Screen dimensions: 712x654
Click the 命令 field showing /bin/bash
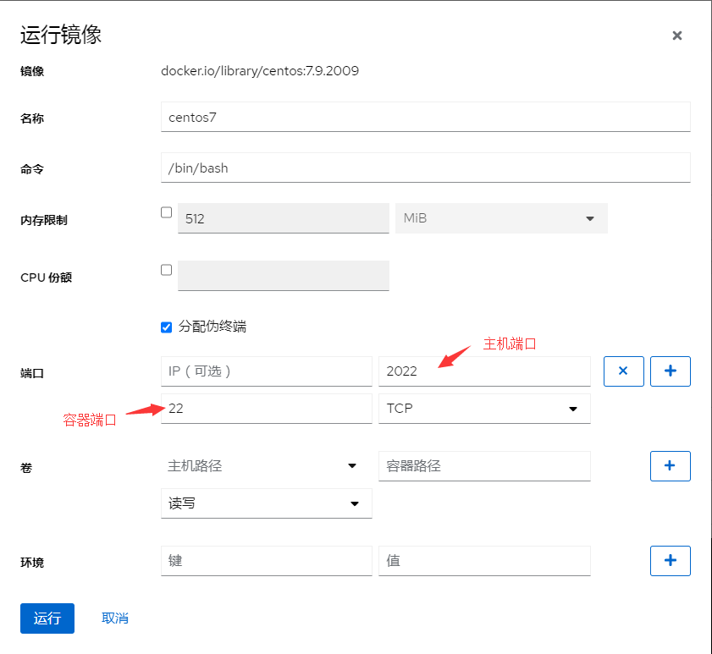pyautogui.click(x=425, y=168)
